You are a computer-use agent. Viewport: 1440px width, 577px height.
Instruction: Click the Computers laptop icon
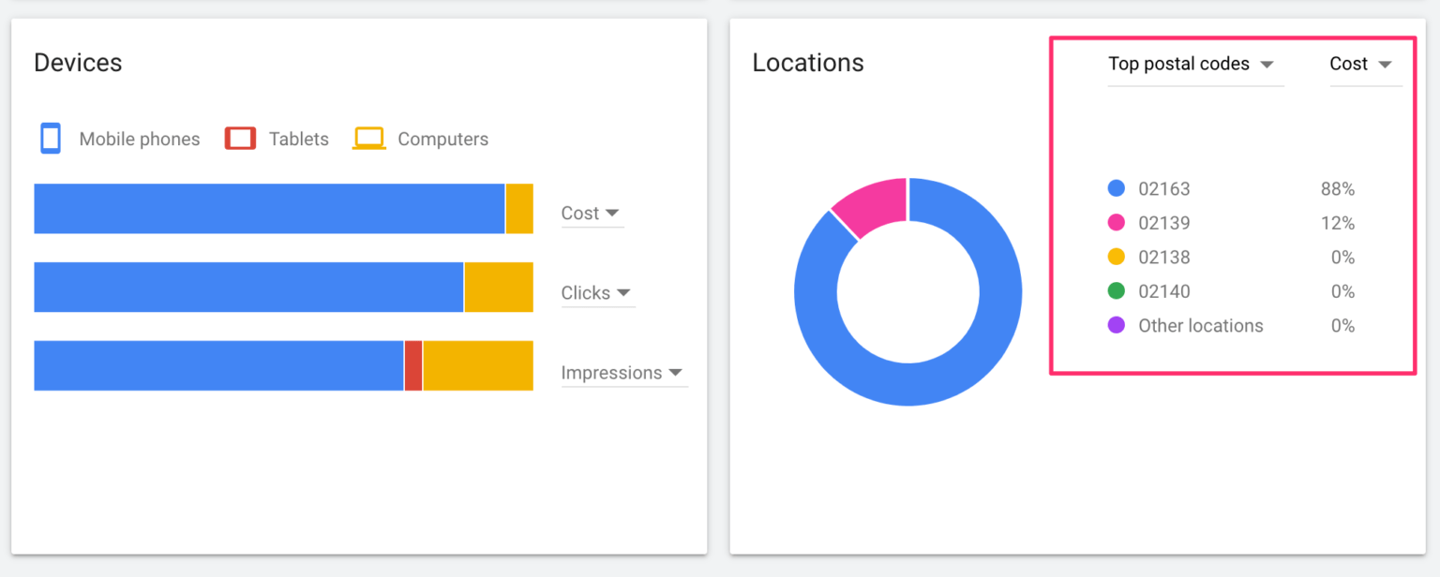coord(368,138)
